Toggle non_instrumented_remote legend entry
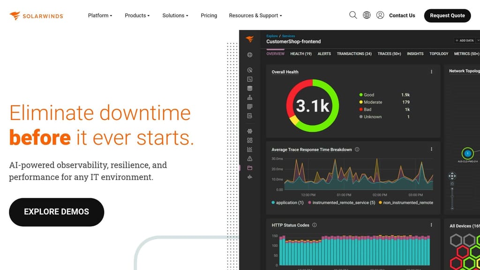 [x=406, y=202]
